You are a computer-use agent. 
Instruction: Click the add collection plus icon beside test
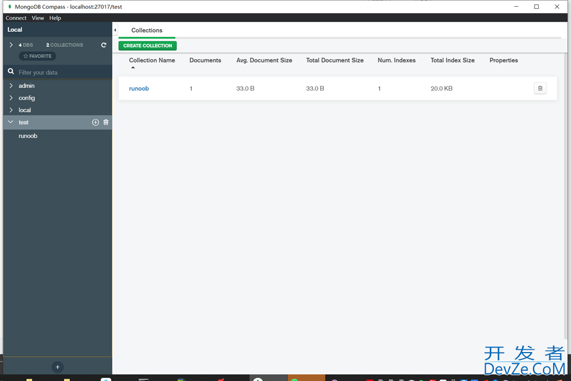[x=95, y=123]
